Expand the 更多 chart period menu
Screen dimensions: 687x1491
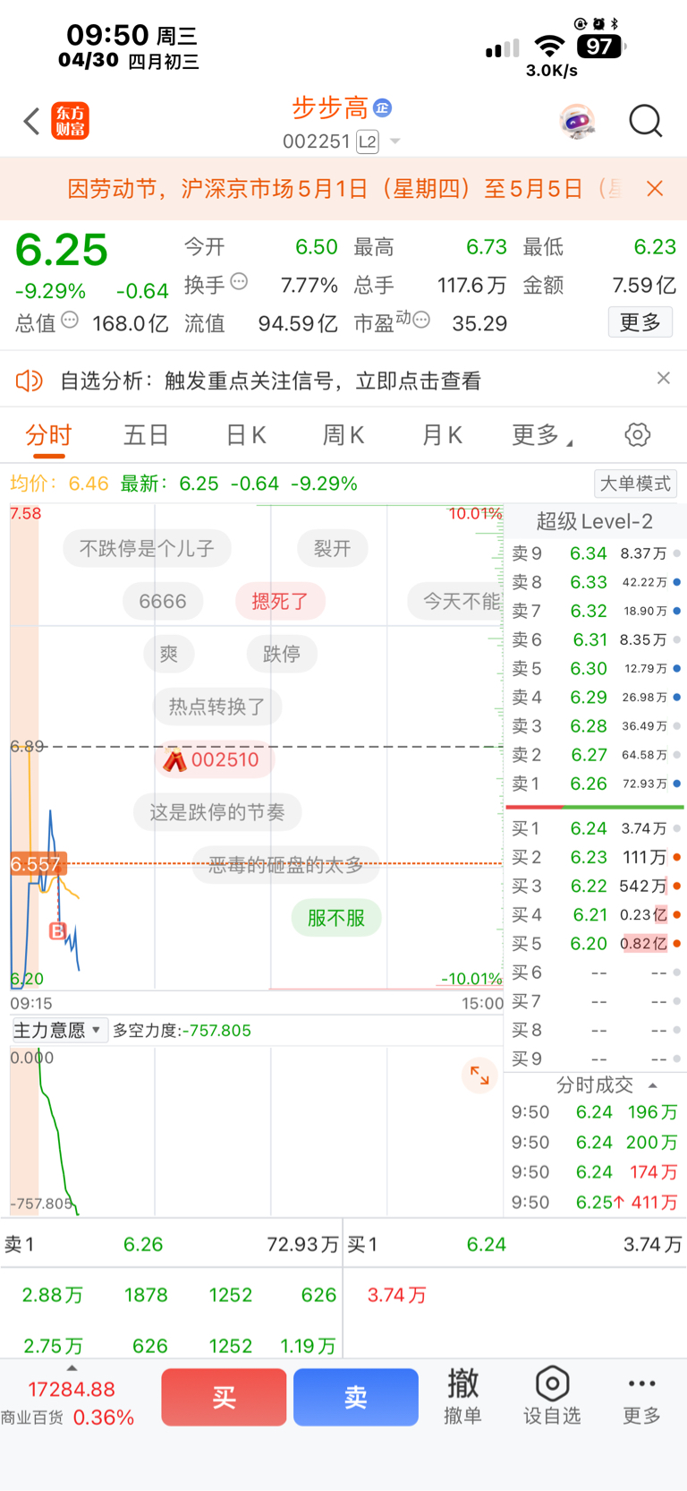click(x=542, y=436)
